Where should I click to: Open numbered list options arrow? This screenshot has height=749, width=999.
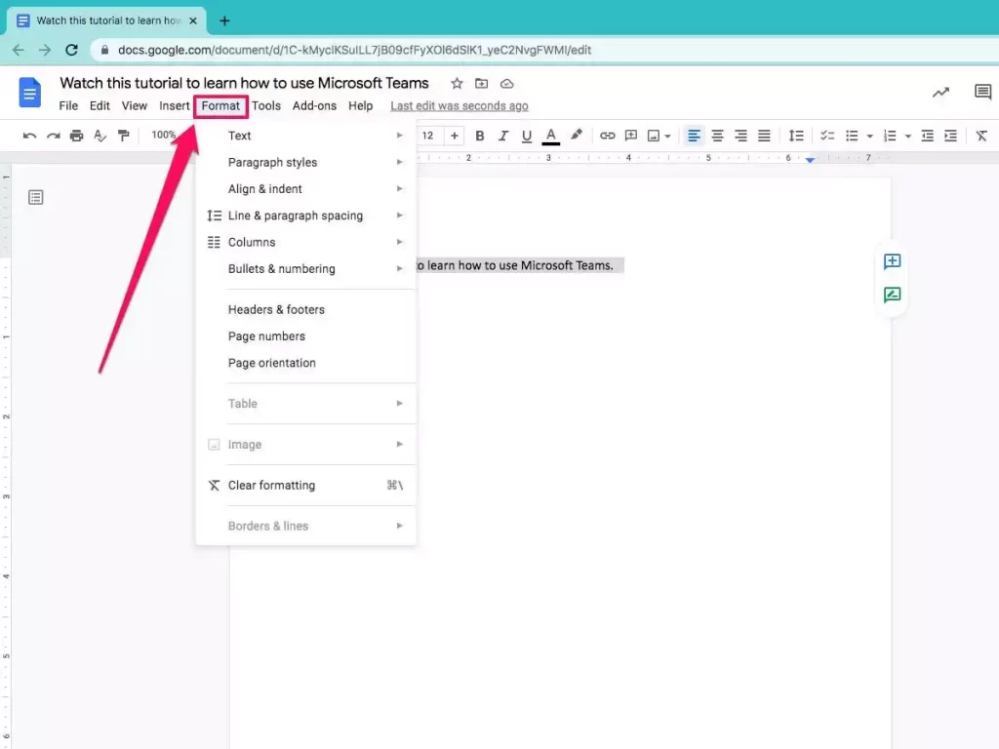908,137
